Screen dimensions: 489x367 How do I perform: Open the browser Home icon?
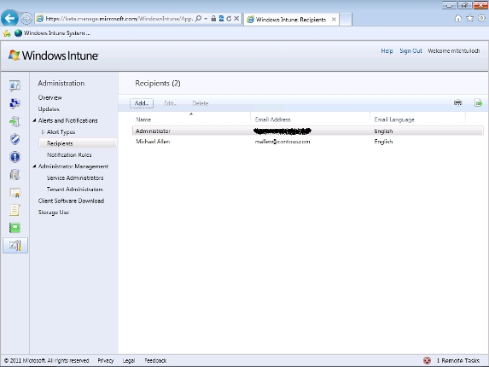[457, 19]
